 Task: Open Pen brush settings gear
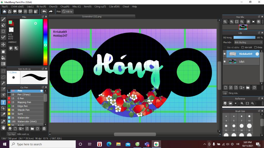tap(42, 91)
